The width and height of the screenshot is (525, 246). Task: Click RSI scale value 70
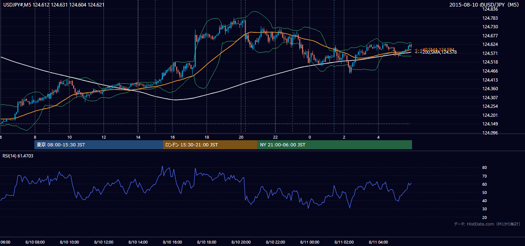484,176
